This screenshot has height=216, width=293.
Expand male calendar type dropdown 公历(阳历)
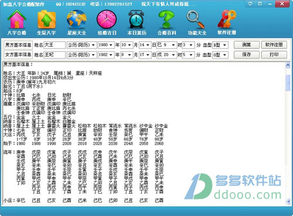pos(93,45)
